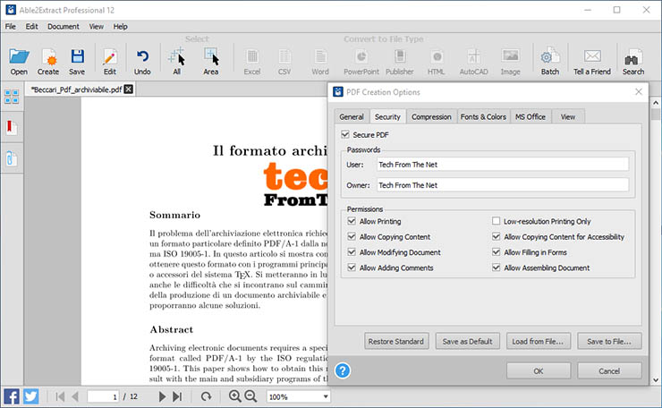
Task: Open the Document menu
Action: click(64, 27)
